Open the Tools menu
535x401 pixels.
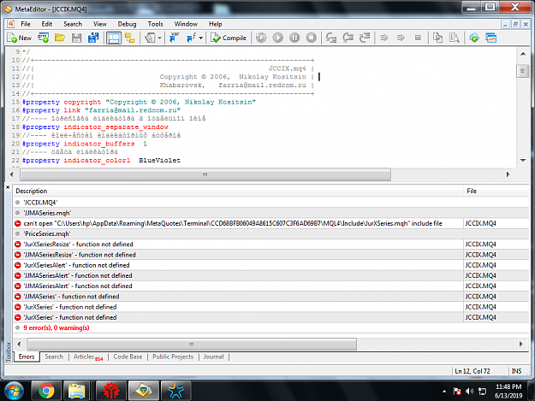point(155,24)
